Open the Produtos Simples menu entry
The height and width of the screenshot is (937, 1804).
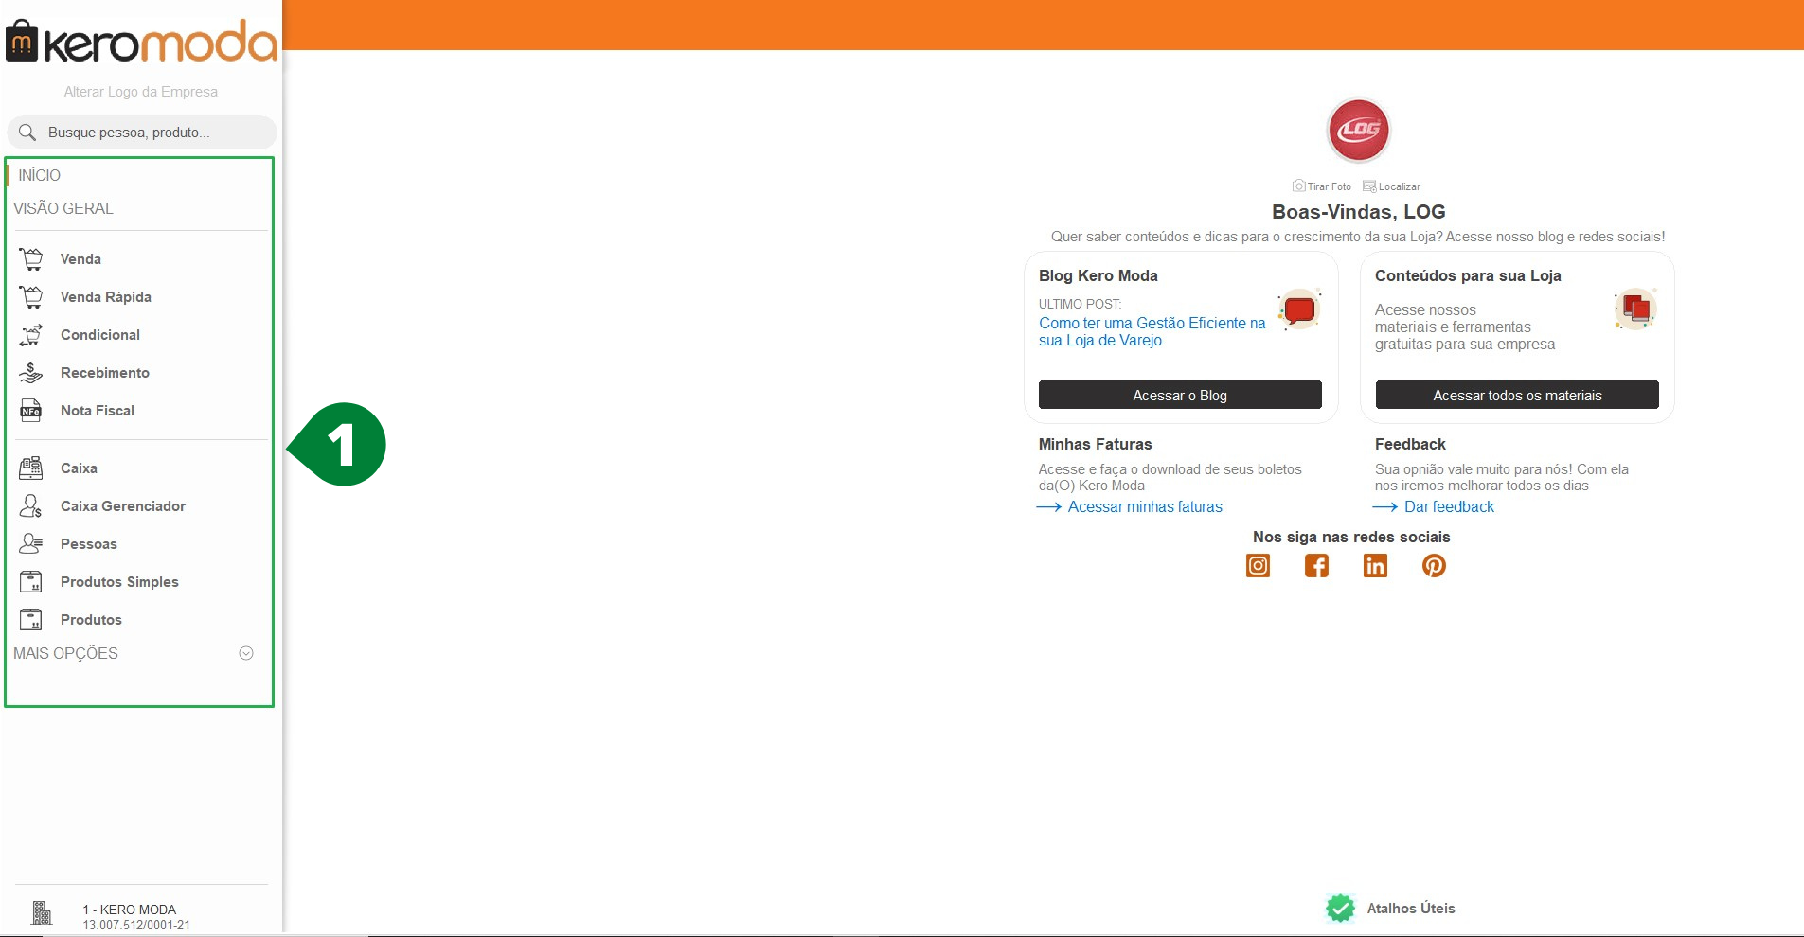tap(119, 582)
